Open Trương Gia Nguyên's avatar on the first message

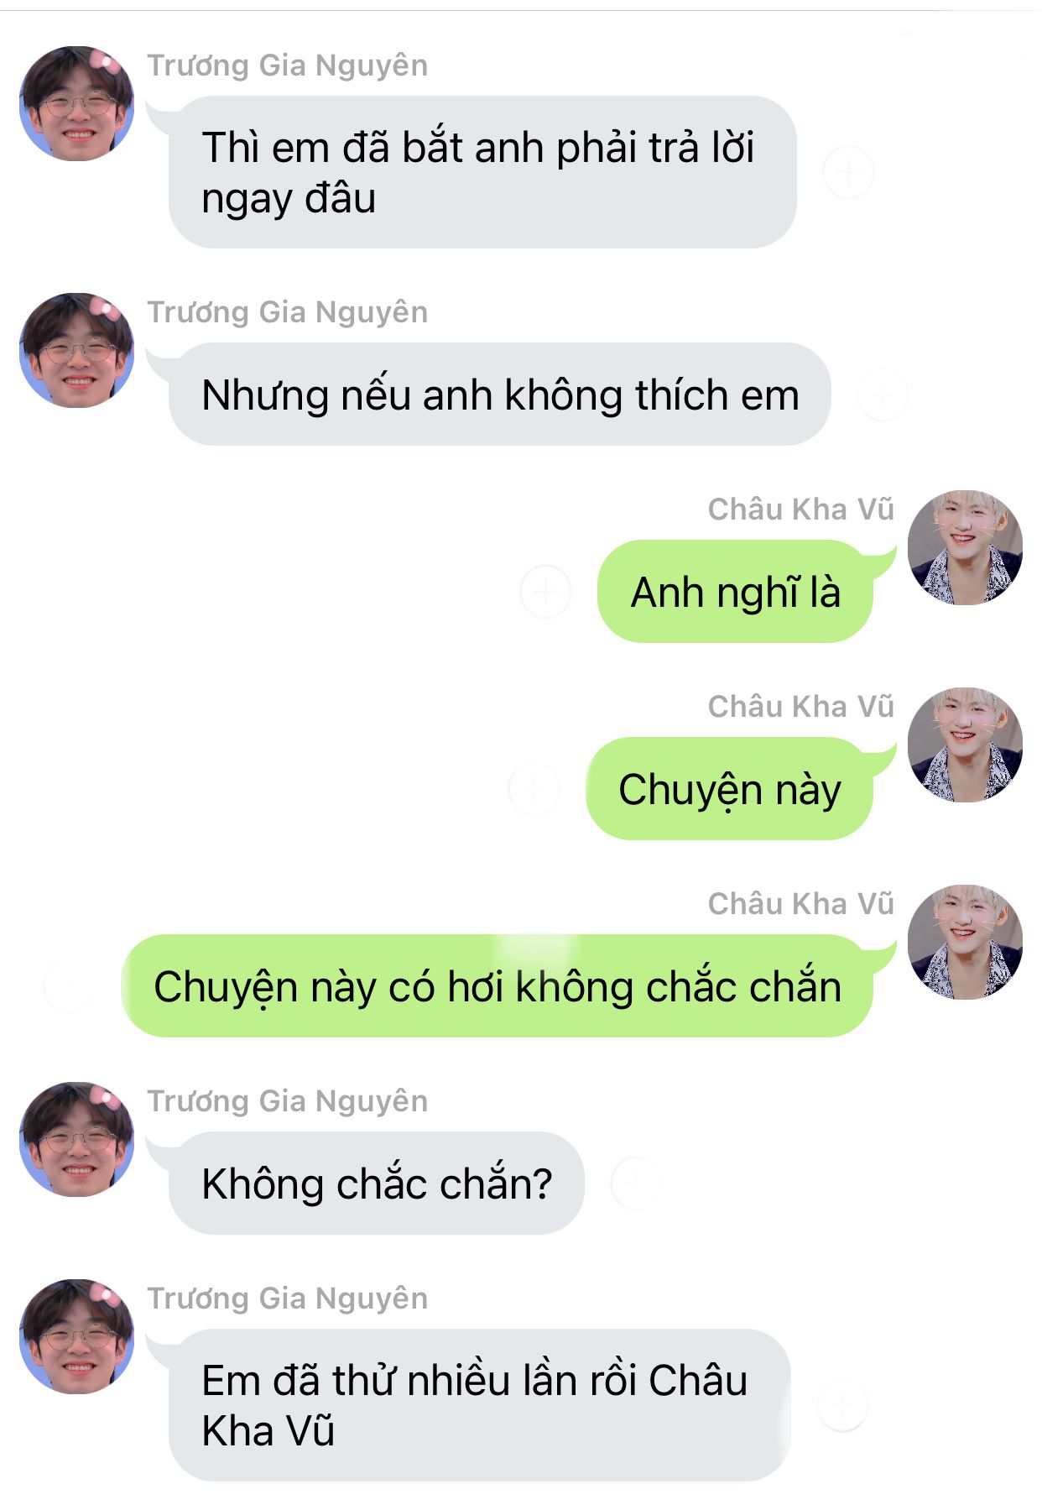(x=76, y=103)
